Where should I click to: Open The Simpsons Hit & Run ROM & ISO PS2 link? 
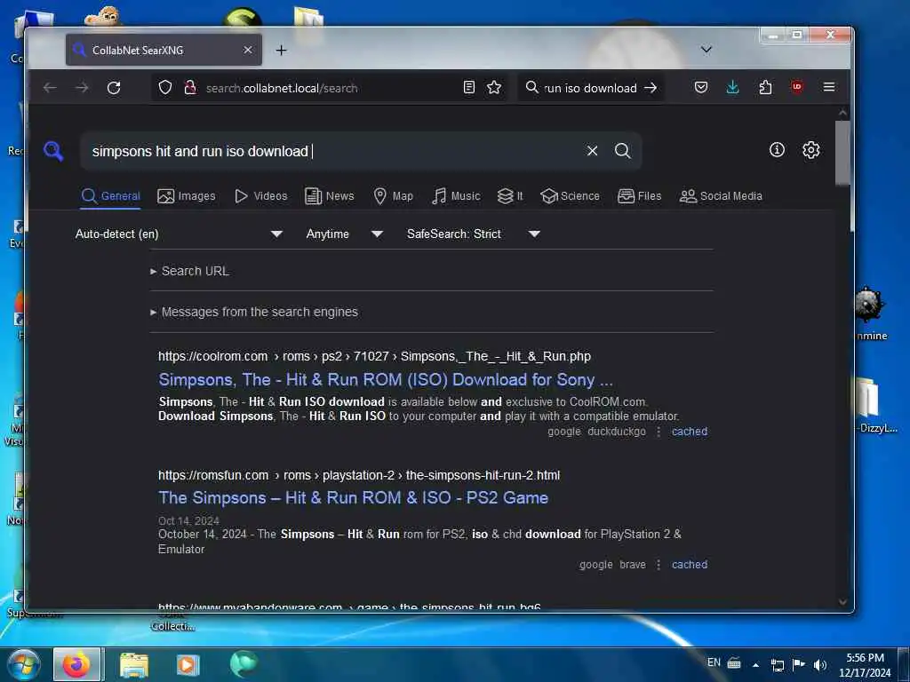[x=353, y=497]
